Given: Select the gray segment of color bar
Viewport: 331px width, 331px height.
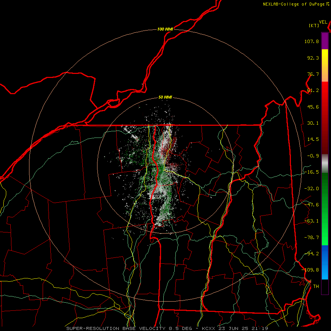Looking at the screenshot, I should 325,164.
